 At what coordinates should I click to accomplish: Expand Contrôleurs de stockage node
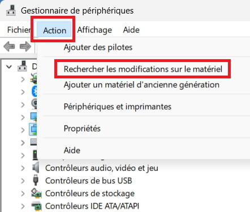(x=23, y=193)
